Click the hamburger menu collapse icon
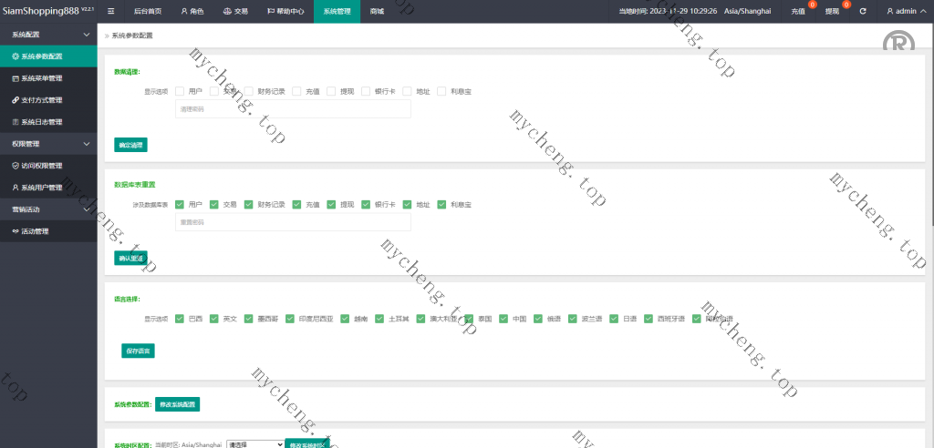The width and height of the screenshot is (934, 448). (111, 12)
